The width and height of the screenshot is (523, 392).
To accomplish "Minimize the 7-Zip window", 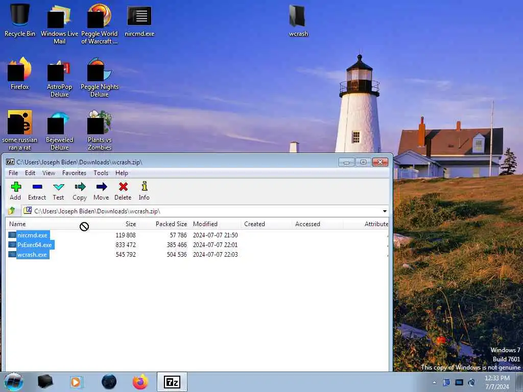I will tap(346, 162).
